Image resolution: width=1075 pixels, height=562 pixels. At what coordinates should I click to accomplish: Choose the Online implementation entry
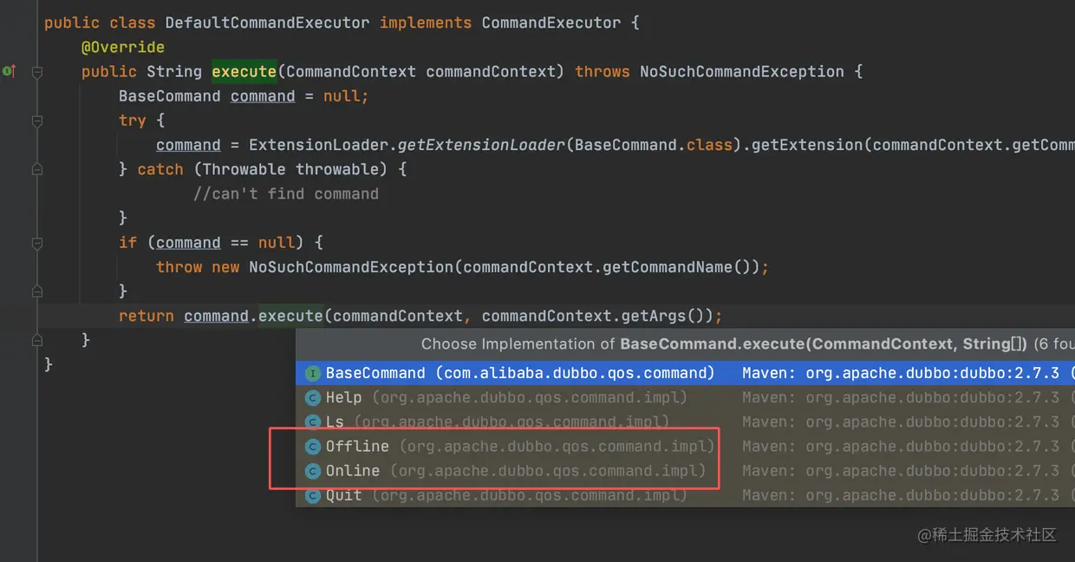(x=685, y=471)
